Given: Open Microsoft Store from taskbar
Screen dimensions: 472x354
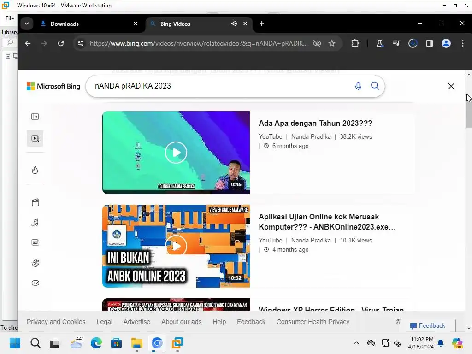Looking at the screenshot, I should [116, 343].
